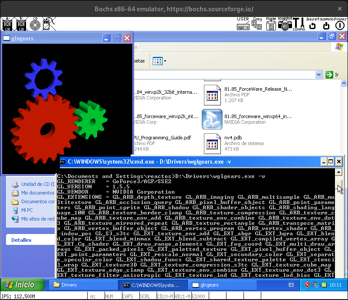Click the E1000 status bar entry
The width and height of the screenshot is (348, 300).
click(x=199, y=297)
